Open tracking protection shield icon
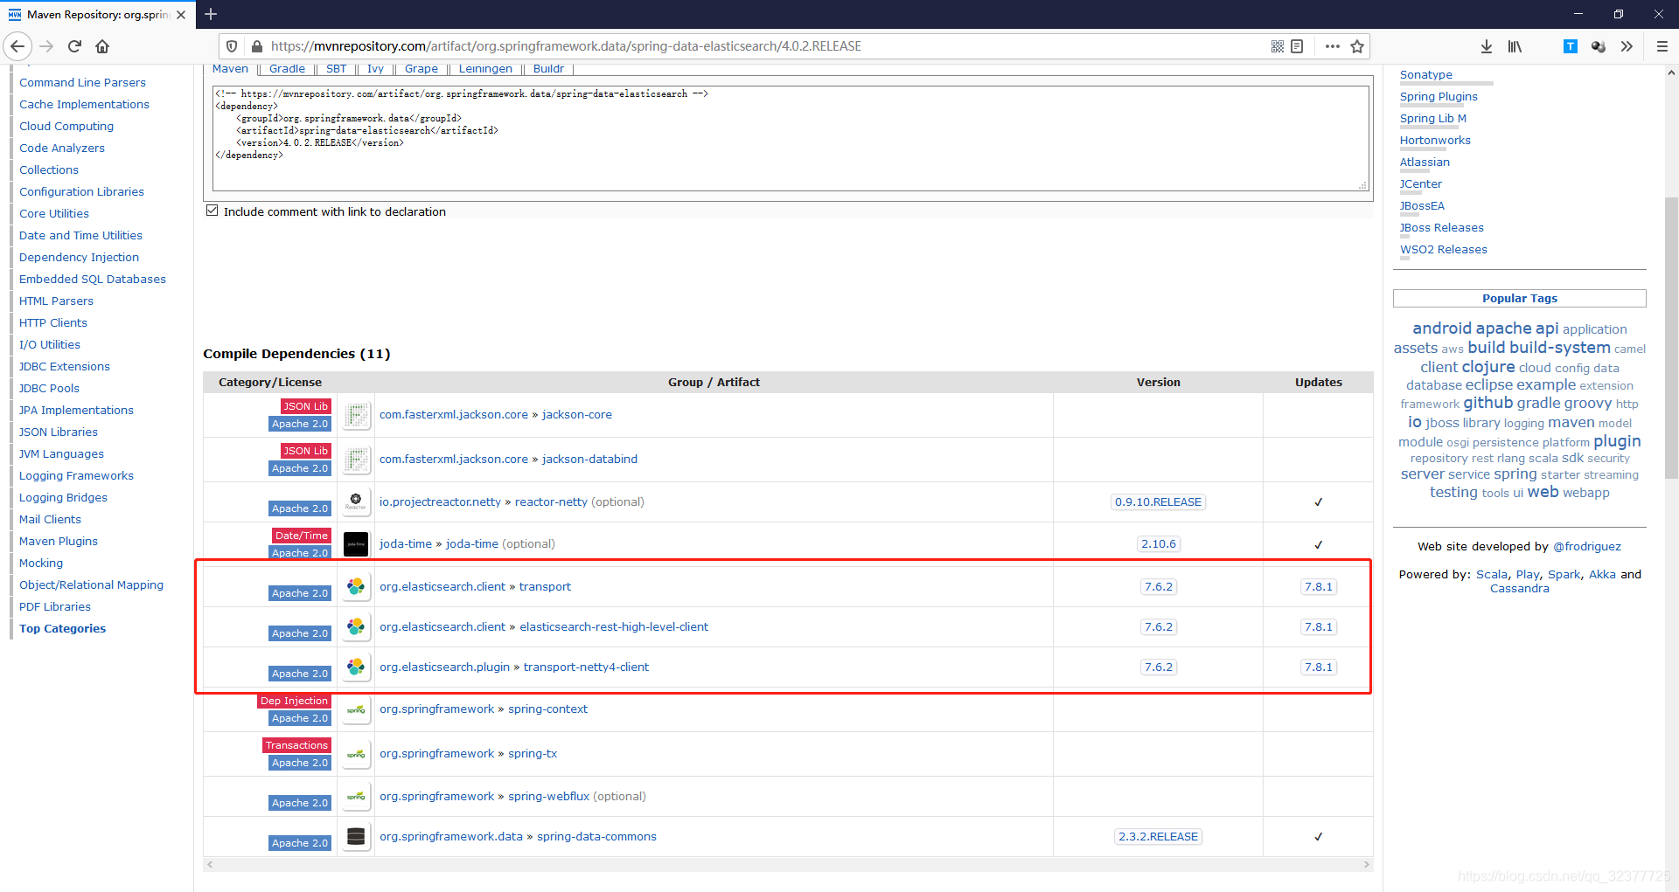The image size is (1679, 892). 232,46
